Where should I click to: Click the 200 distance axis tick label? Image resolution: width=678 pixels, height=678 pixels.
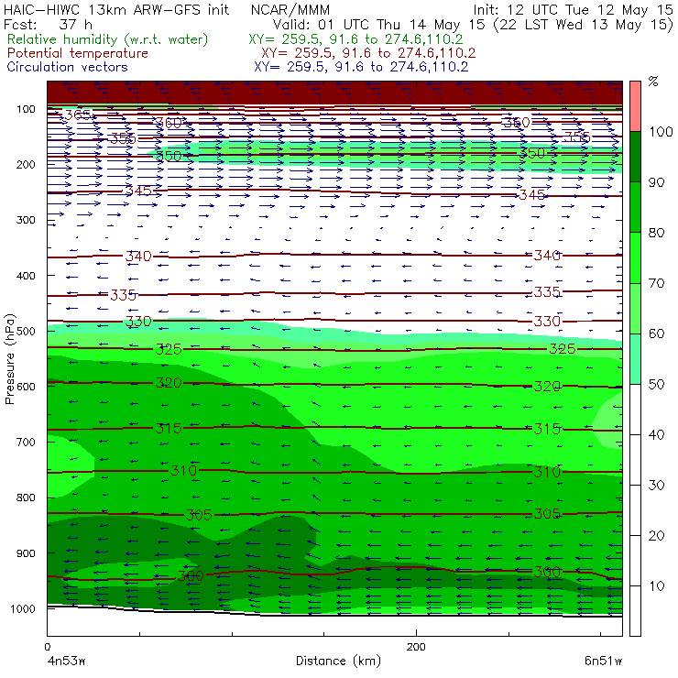click(x=416, y=647)
